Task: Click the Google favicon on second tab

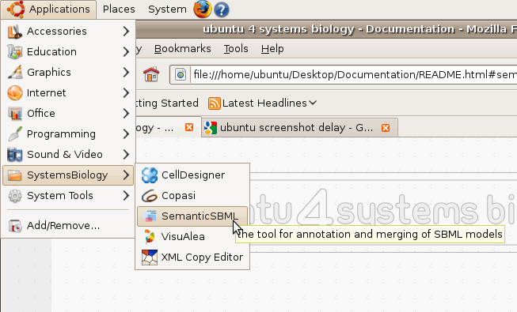Action: (211, 128)
